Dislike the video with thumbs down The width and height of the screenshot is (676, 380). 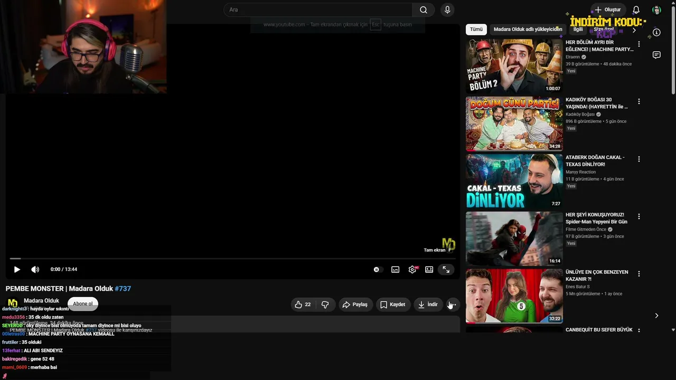[x=325, y=305]
